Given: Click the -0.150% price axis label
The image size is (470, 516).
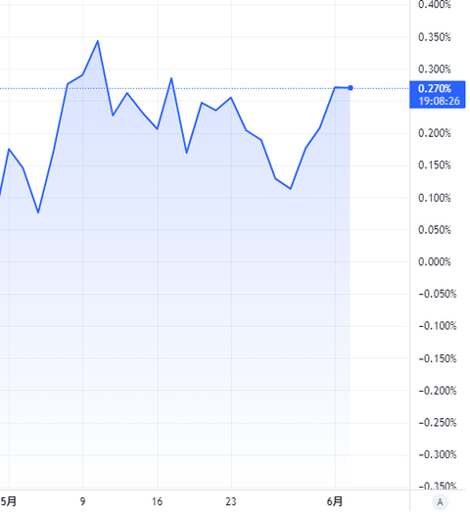Looking at the screenshot, I should click(438, 358).
